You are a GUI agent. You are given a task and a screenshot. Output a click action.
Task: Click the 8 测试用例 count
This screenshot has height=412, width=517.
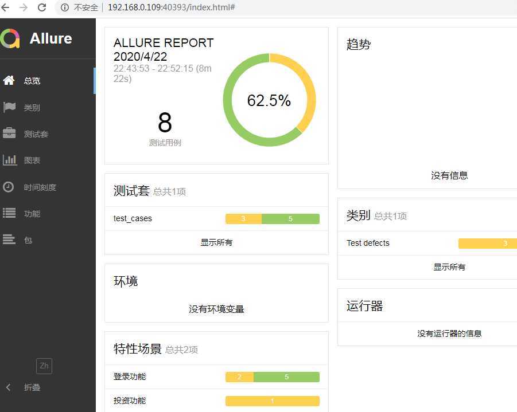click(165, 129)
